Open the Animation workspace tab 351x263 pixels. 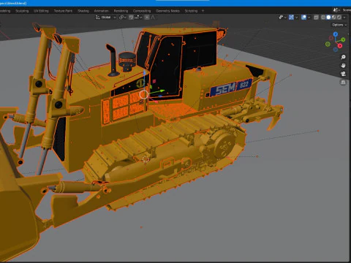[101, 11]
